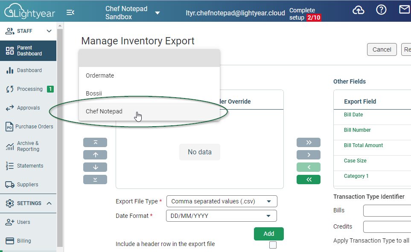Click the move-all-right double chevron button

pyautogui.click(x=309, y=142)
